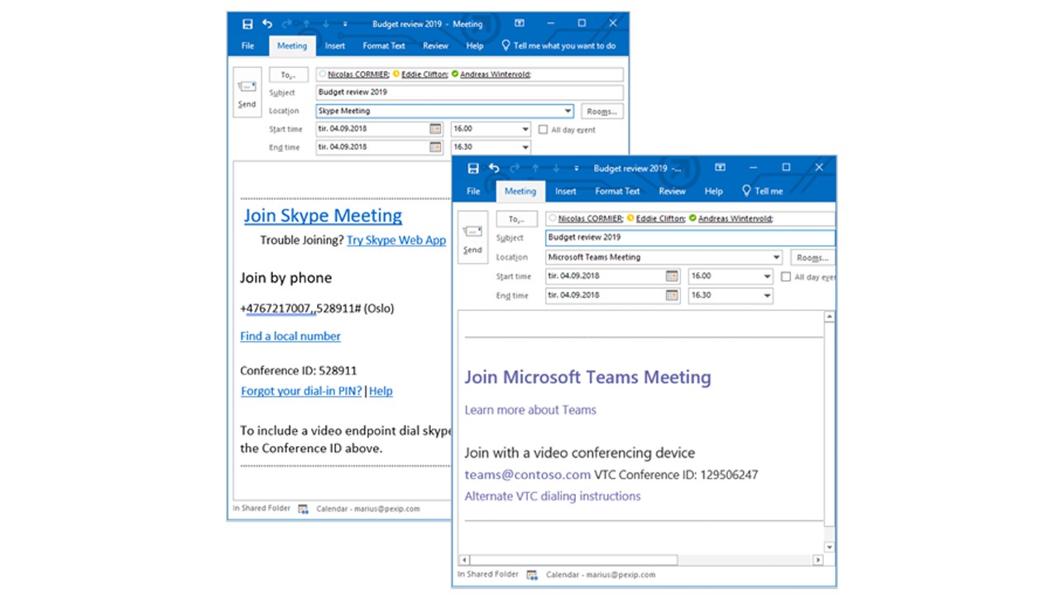Screen dimensions: 1059x595
Task: Toggle All day event checkbox in Teams window
Action: coord(786,277)
